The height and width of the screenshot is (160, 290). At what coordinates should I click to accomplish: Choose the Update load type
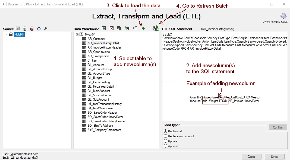click(x=165, y=141)
